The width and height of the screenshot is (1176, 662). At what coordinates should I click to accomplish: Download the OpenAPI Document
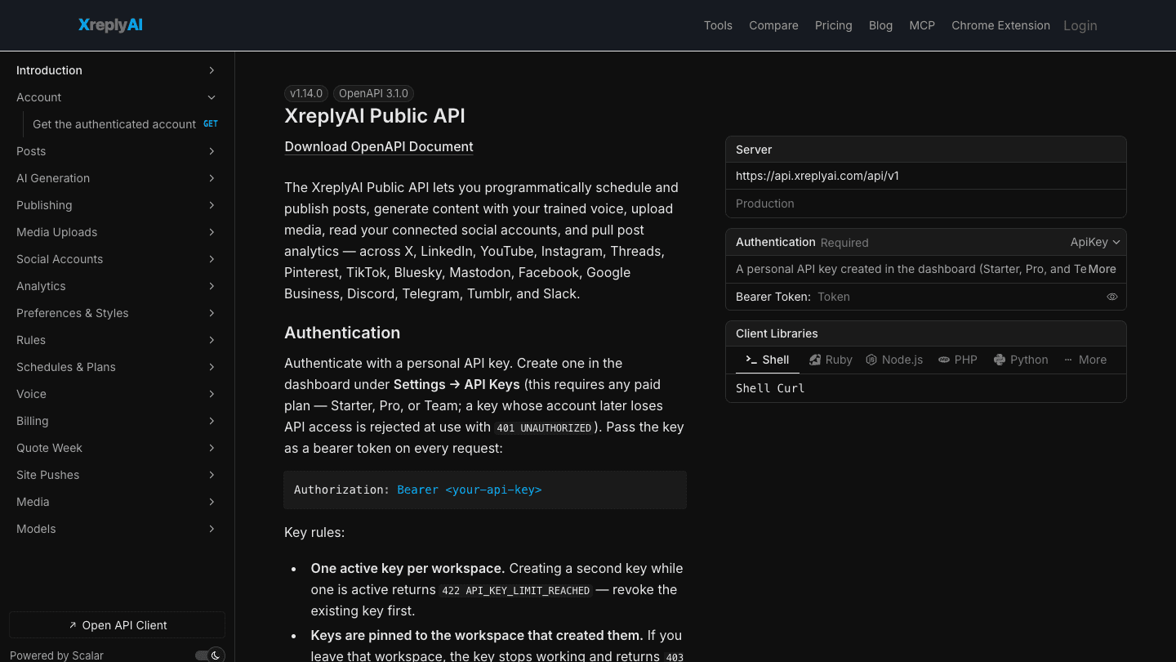pos(379,147)
